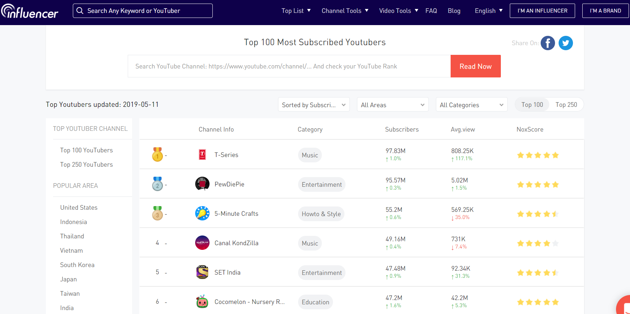Open SET India channel name link
This screenshot has width=630, height=314.
click(227, 272)
